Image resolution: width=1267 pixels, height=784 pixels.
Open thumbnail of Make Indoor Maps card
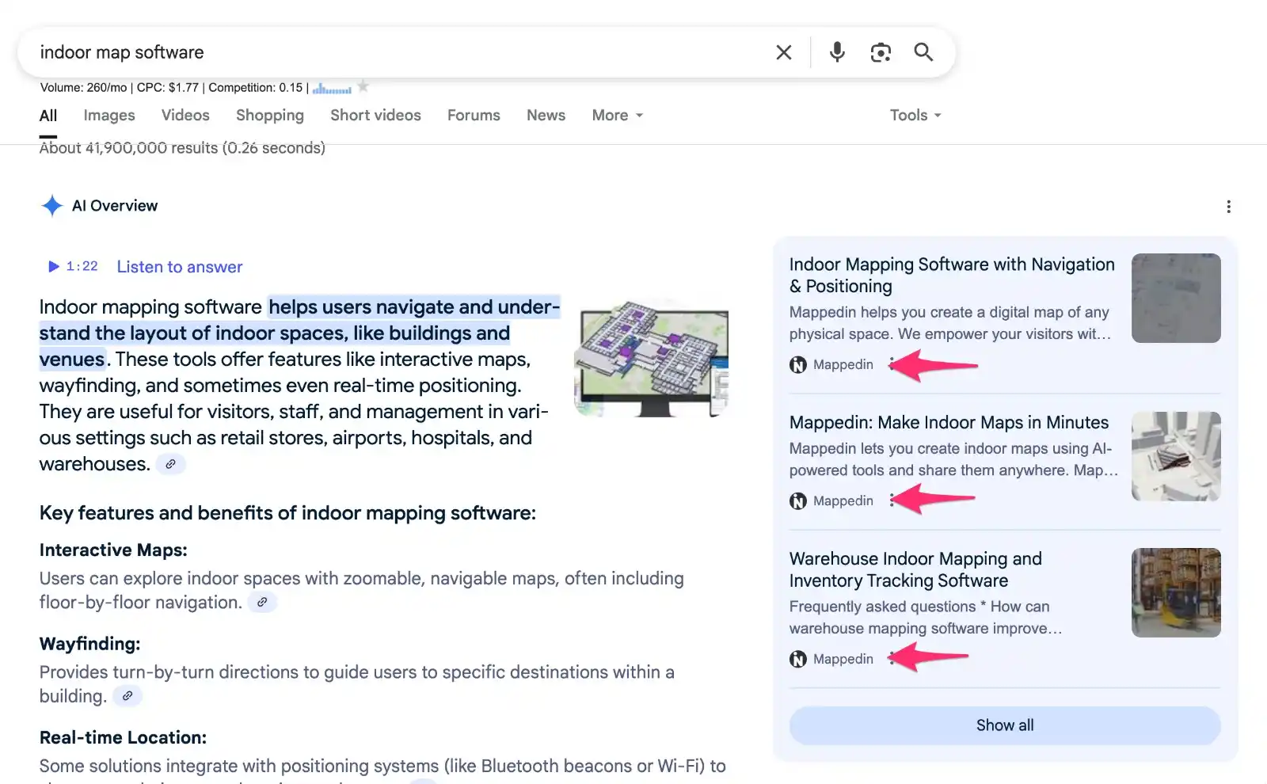click(1176, 456)
